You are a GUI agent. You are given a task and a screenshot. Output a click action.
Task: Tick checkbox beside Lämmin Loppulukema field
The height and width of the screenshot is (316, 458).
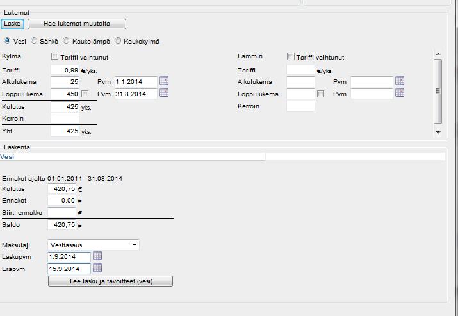(x=320, y=94)
